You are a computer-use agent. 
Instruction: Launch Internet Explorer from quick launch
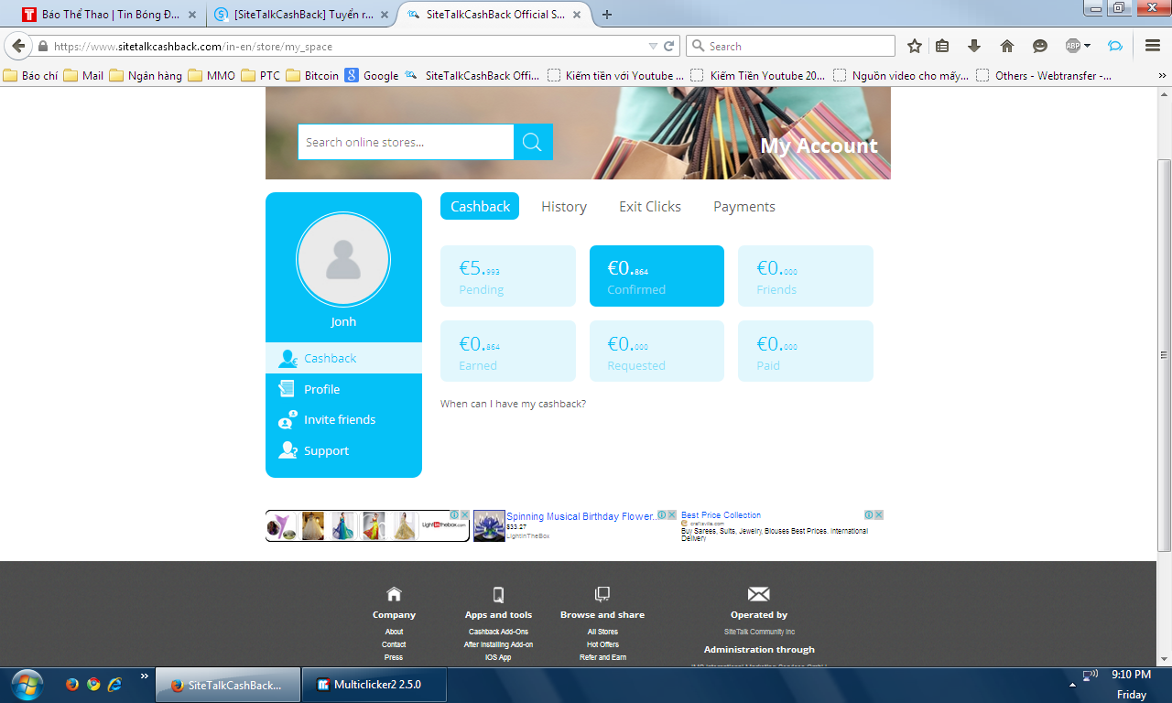114,684
